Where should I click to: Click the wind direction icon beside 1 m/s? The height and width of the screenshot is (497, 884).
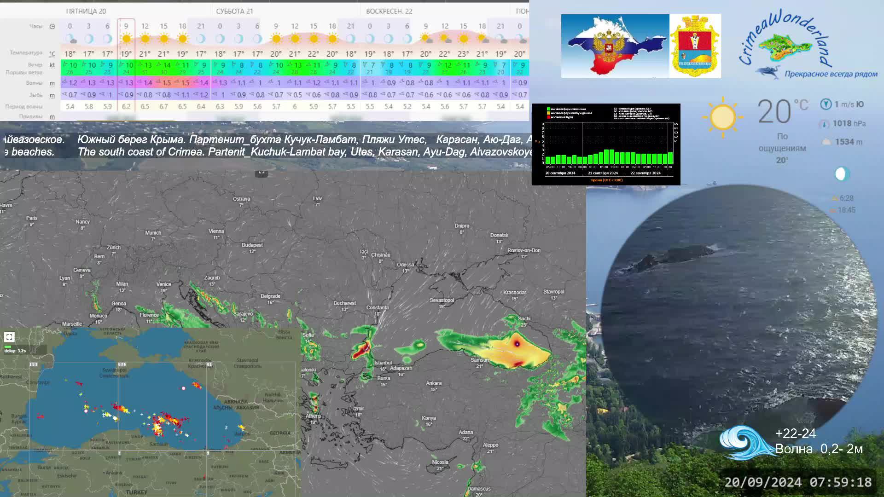826,104
